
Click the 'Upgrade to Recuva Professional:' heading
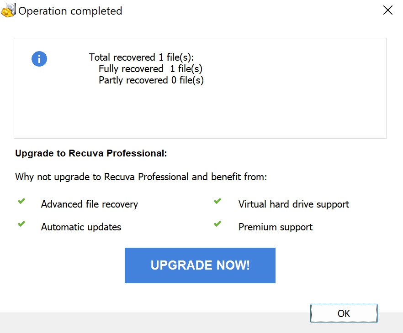91,153
